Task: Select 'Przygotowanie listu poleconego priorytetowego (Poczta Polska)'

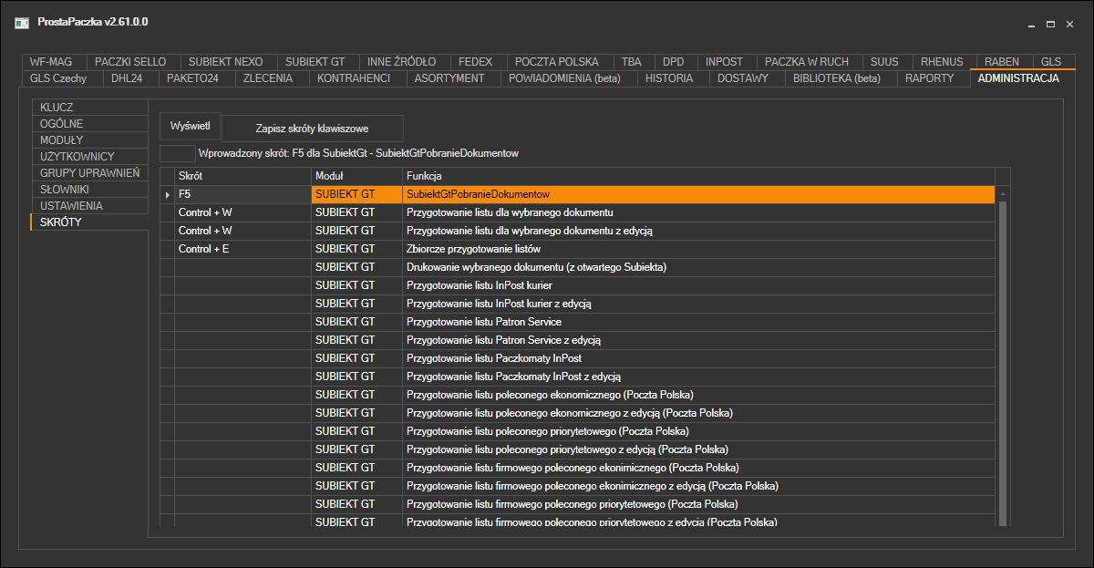Action: click(x=698, y=431)
